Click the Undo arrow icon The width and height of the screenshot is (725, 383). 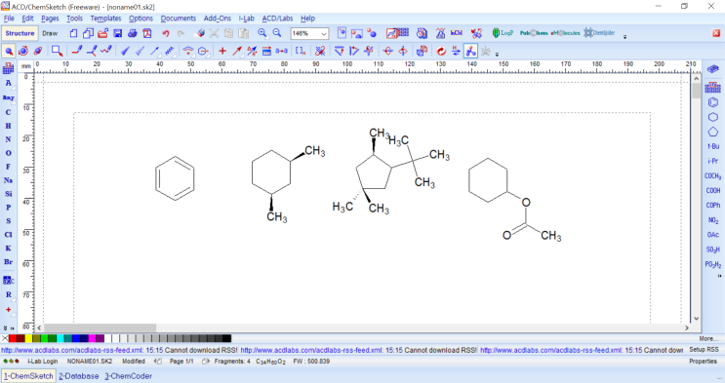click(166, 33)
